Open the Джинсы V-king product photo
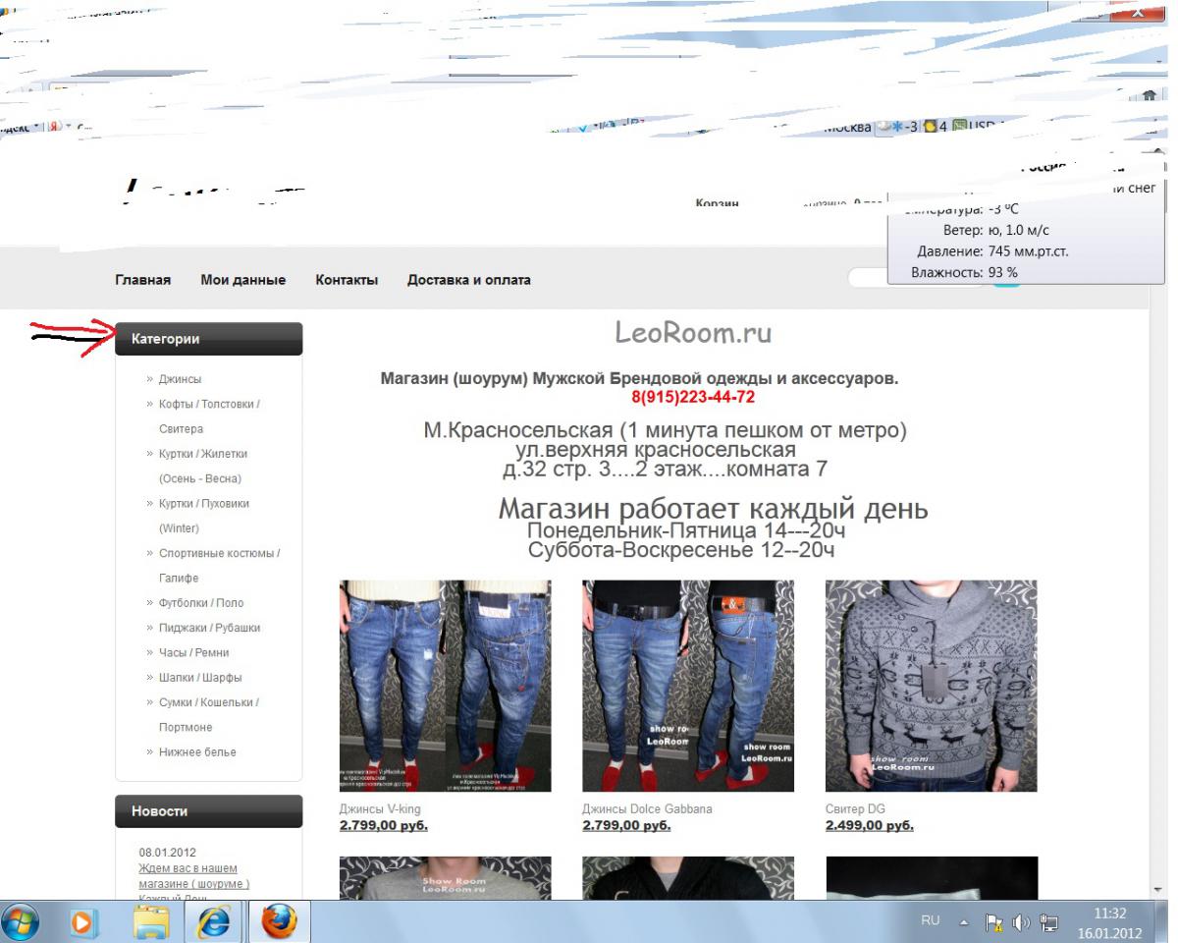 446,686
